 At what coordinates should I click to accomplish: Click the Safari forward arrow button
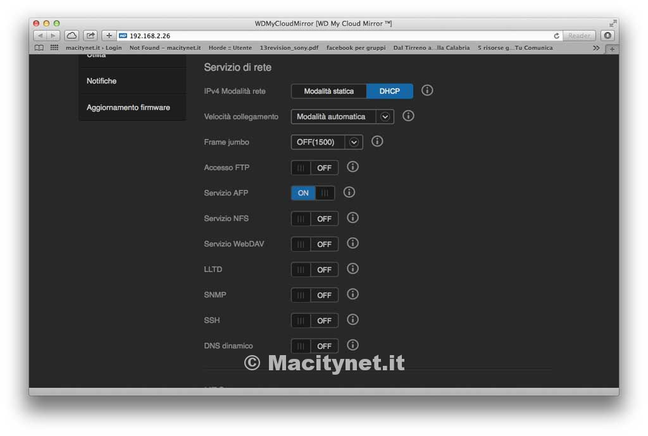(x=53, y=36)
